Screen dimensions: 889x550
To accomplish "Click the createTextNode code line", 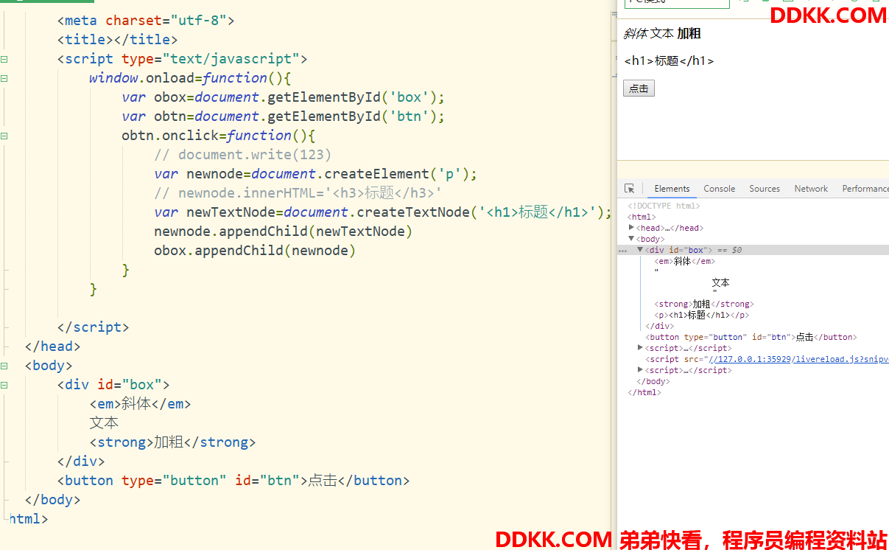I will [383, 212].
